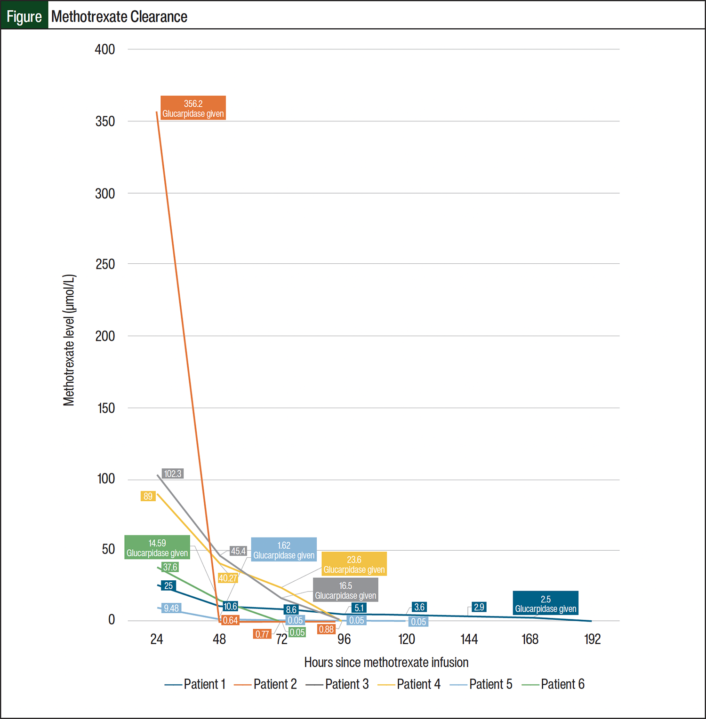Click the yellow 89 data label
Image resolution: width=706 pixels, height=719 pixels.
(x=148, y=496)
